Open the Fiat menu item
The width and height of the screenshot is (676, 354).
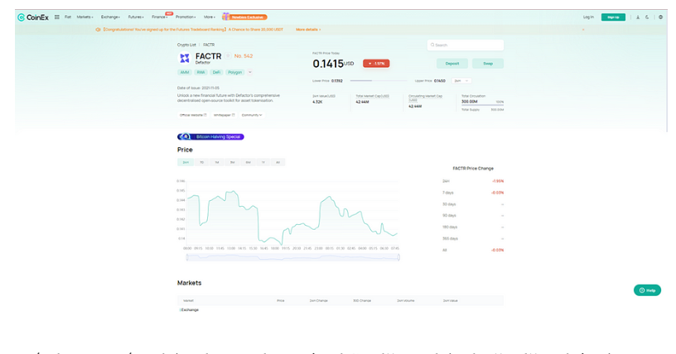pos(68,17)
